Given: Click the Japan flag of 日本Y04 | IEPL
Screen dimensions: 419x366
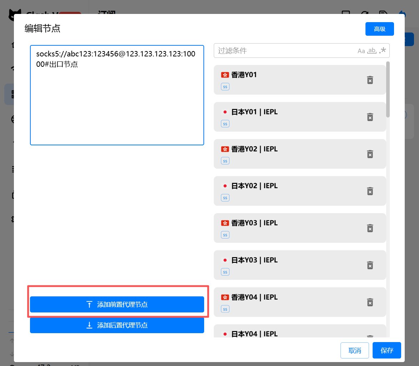Looking at the screenshot, I should click(x=225, y=334).
